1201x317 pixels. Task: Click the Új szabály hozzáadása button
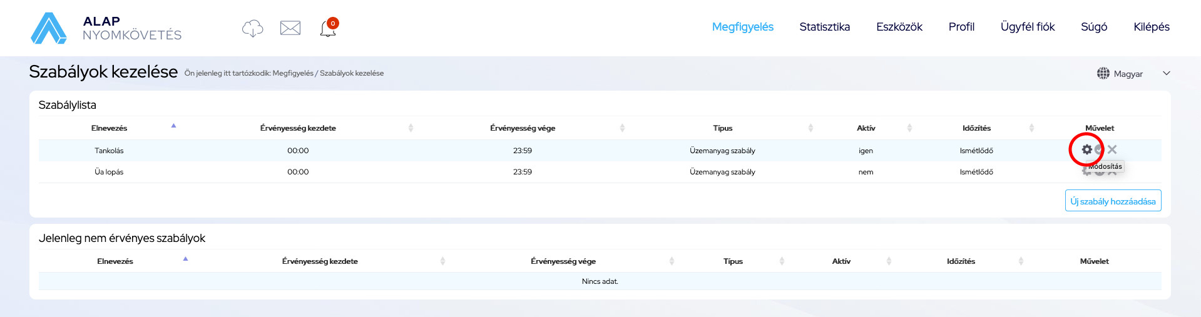click(x=1113, y=201)
